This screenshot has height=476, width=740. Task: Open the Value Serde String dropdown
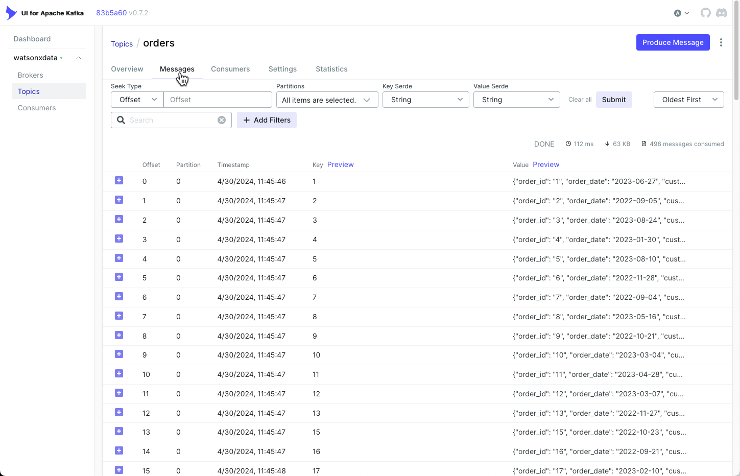click(516, 100)
